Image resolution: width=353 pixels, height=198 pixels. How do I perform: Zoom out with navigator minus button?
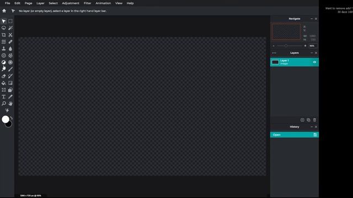point(274,46)
